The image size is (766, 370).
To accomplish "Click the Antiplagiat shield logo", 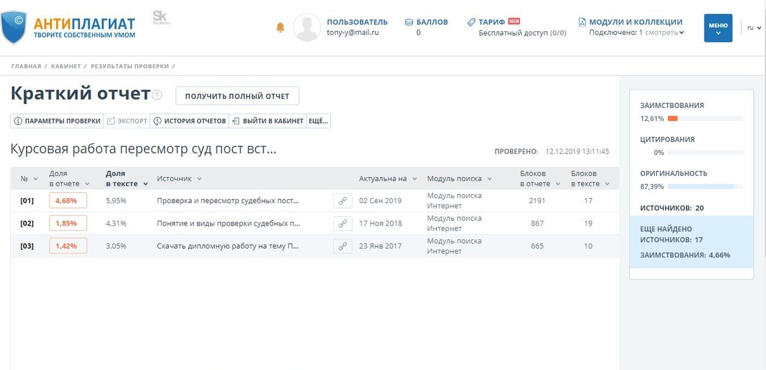I will pos(13,27).
